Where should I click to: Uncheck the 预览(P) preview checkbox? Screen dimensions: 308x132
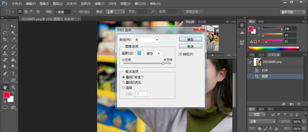point(181,54)
